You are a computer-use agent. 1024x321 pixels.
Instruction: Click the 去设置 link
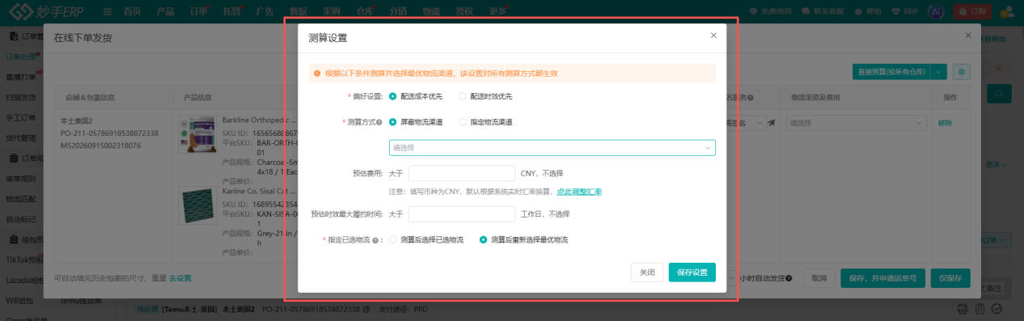[180, 278]
